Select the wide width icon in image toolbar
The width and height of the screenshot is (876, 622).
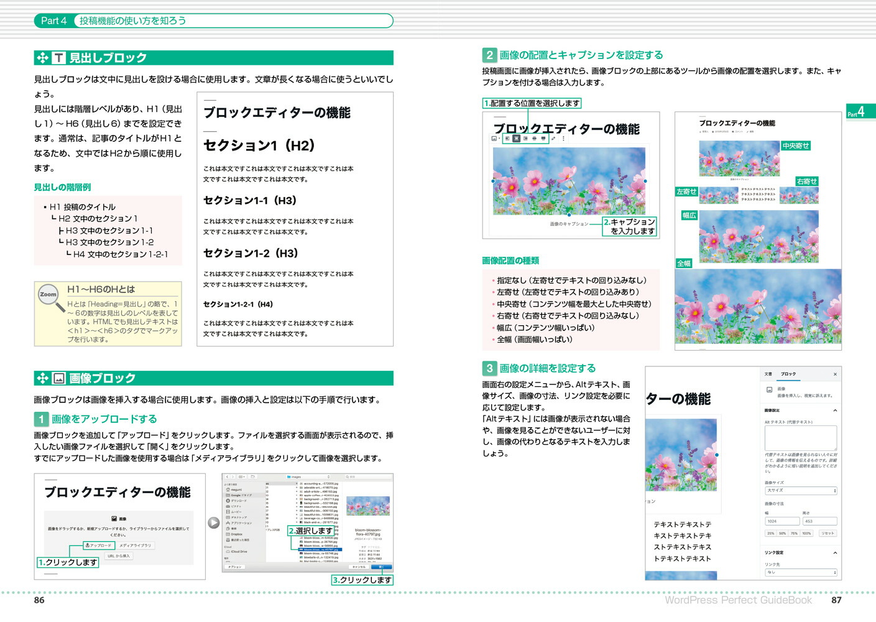click(x=534, y=138)
